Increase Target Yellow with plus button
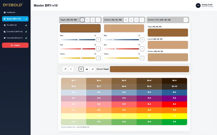 pos(98,58)
